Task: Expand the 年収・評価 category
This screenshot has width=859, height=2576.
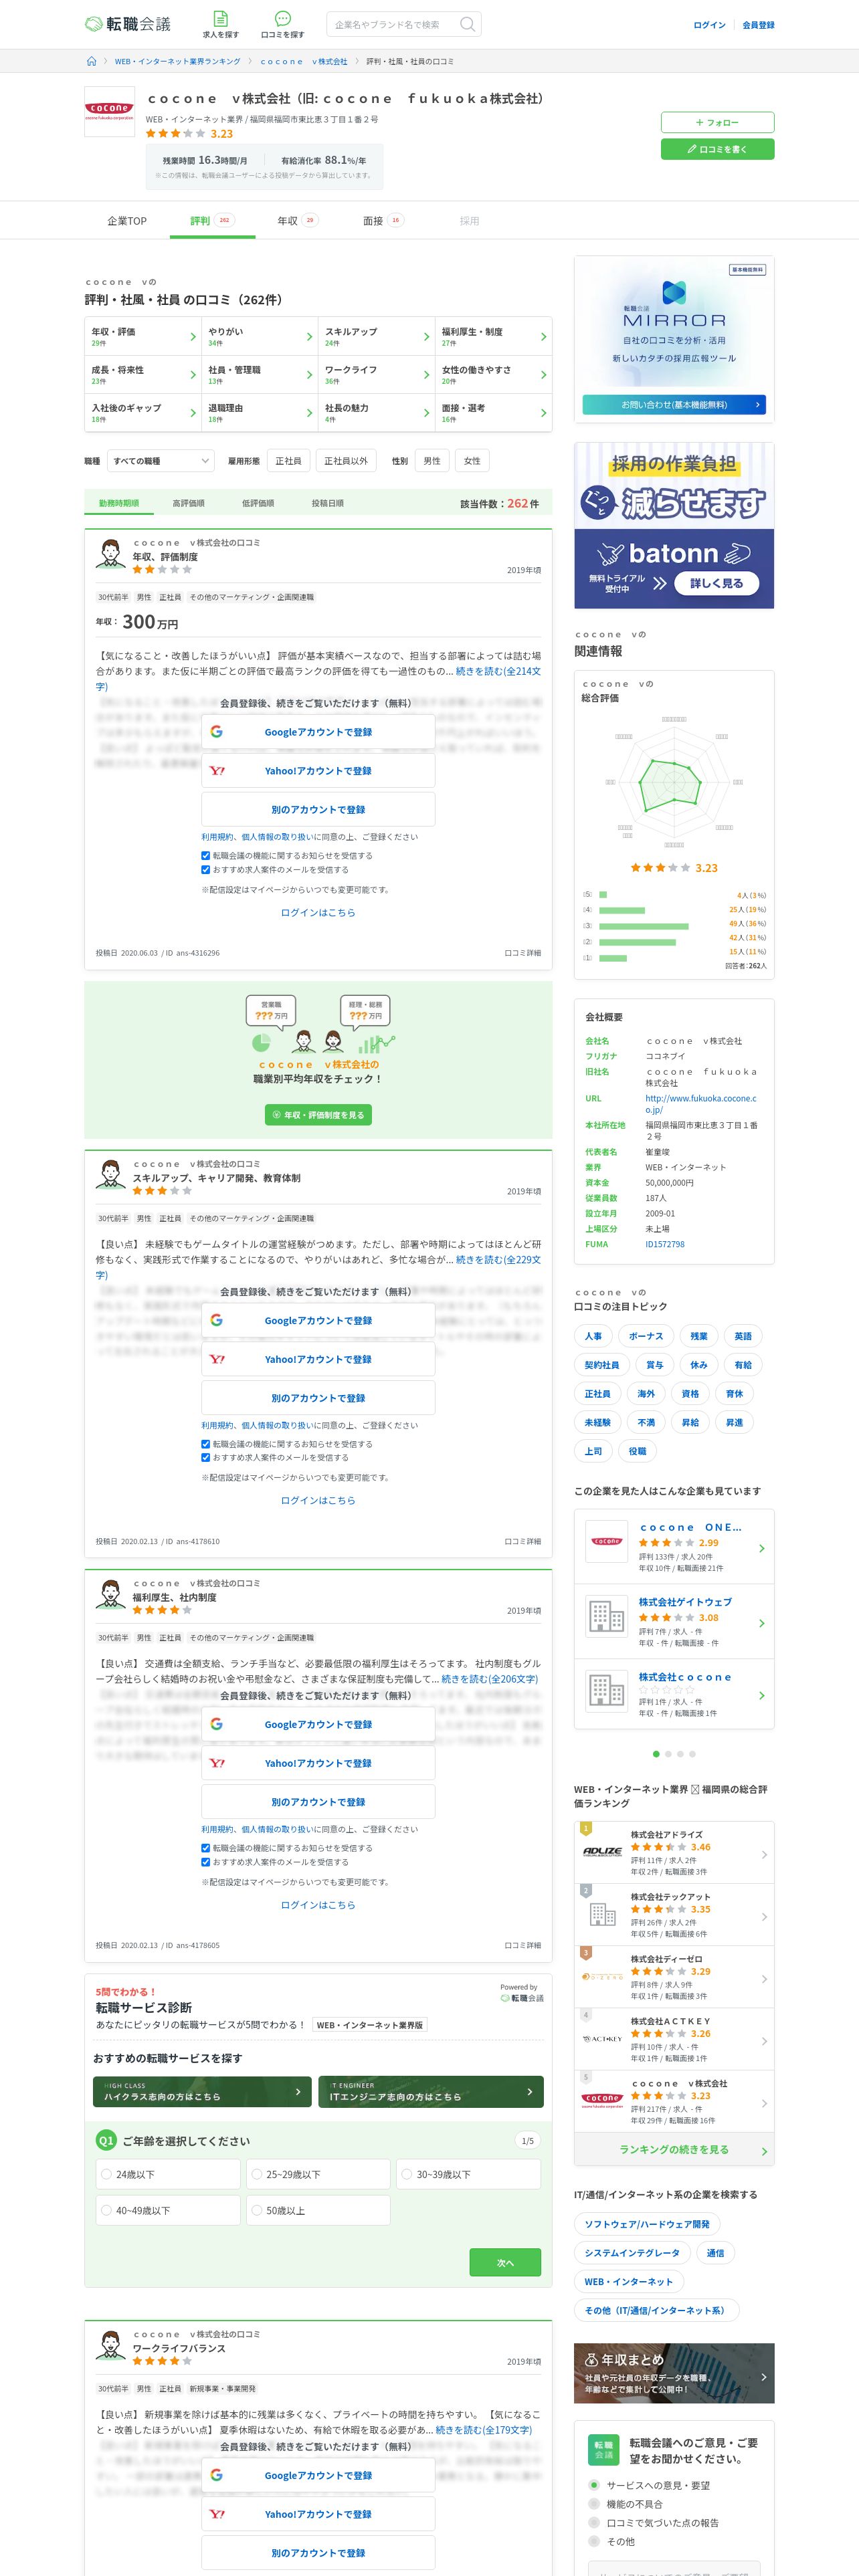Action: (143, 337)
